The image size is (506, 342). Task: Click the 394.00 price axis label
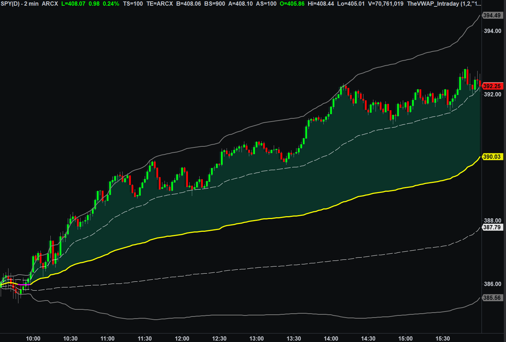(493, 31)
